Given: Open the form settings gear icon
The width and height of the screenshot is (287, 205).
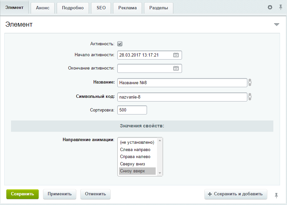Looking at the screenshot, I should [x=270, y=7].
